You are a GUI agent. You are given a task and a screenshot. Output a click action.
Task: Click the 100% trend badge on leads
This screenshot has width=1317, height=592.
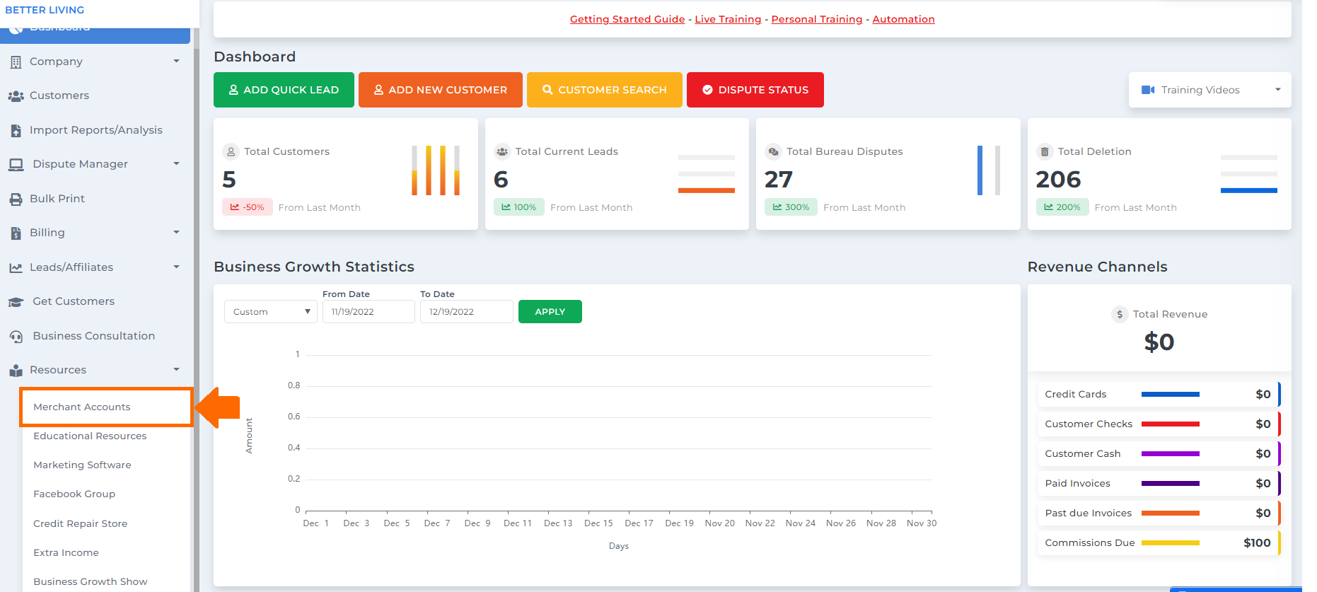[x=519, y=207]
